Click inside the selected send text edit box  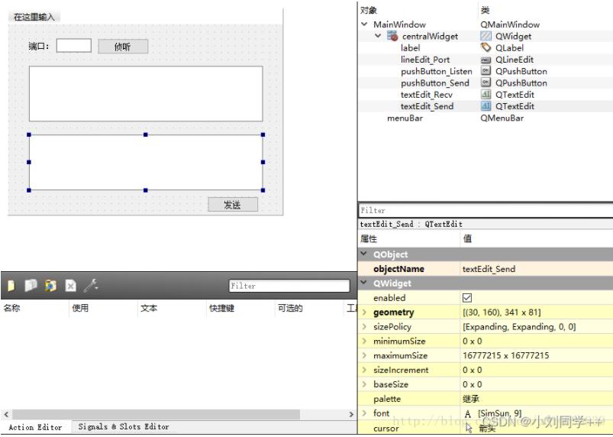[x=146, y=163]
